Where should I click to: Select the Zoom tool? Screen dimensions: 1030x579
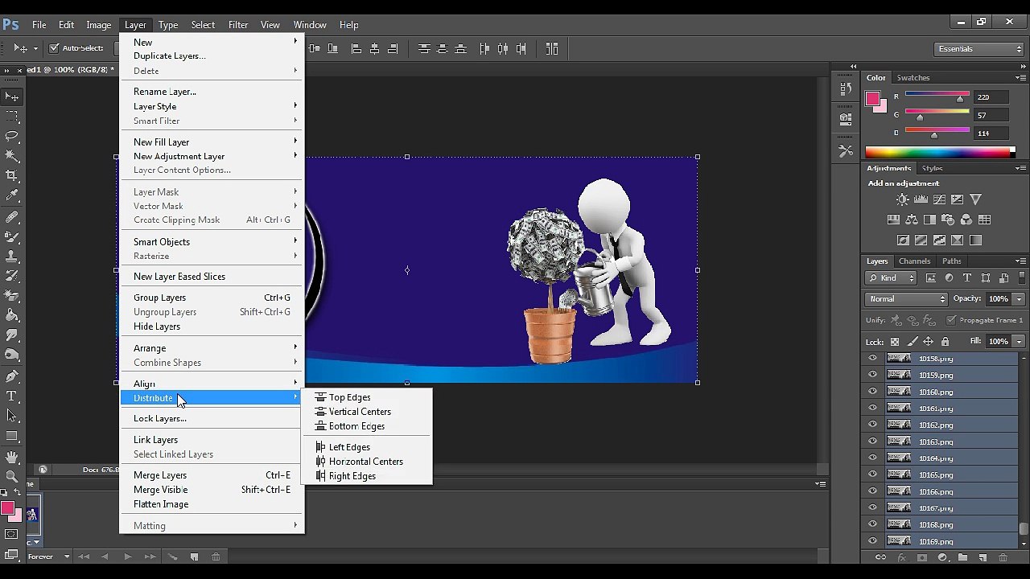pos(12,476)
